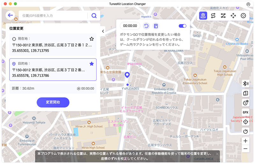Unfavorite the destination (目的地) star
The image size is (255, 164).
91,64
